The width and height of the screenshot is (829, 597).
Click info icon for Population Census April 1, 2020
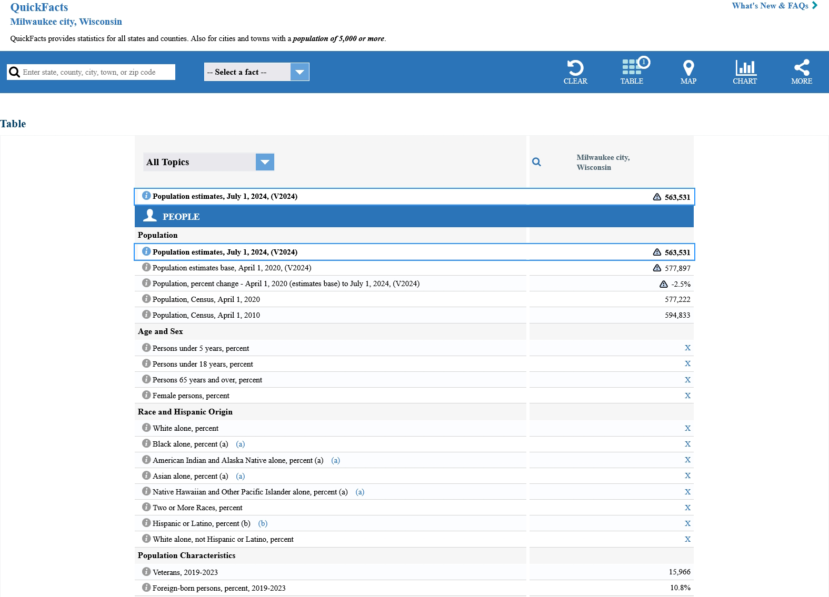pyautogui.click(x=146, y=299)
